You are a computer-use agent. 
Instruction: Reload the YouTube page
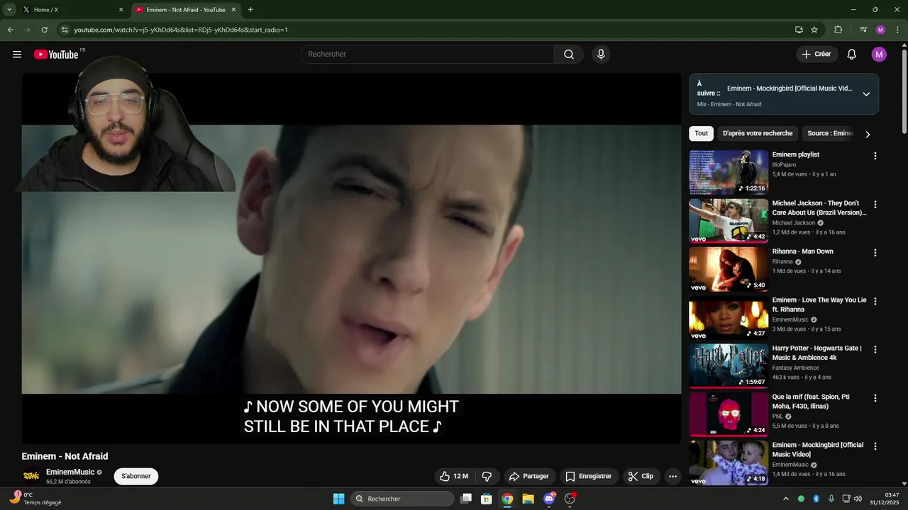pyautogui.click(x=44, y=30)
